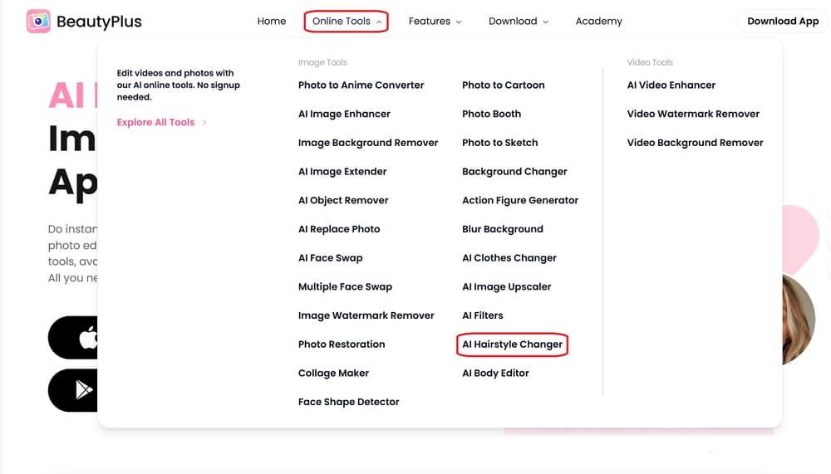Open AI Object Remover
The width and height of the screenshot is (831, 474).
343,200
